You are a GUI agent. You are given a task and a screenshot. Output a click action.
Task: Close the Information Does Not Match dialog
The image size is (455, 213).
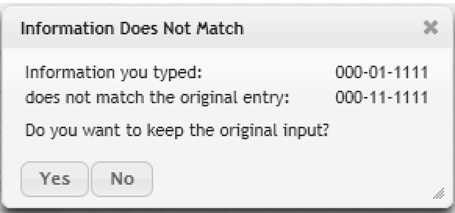(x=430, y=29)
